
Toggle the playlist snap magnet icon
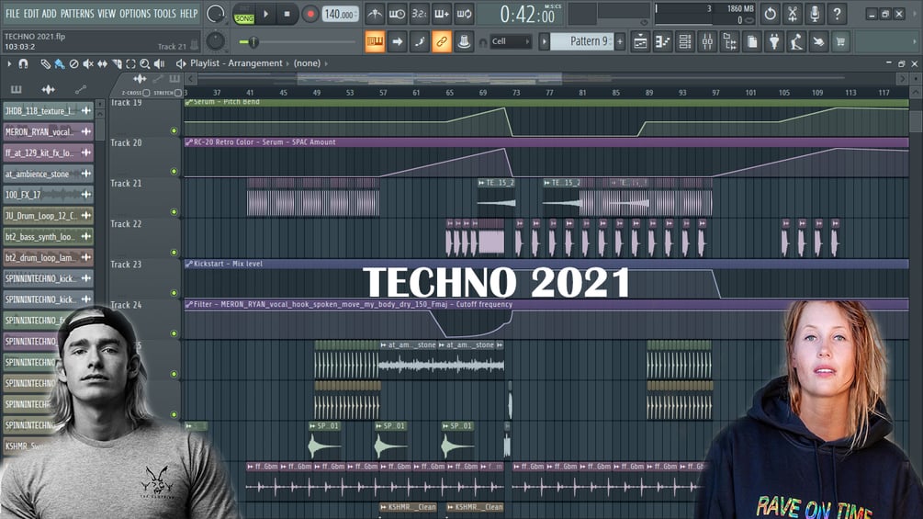point(23,63)
